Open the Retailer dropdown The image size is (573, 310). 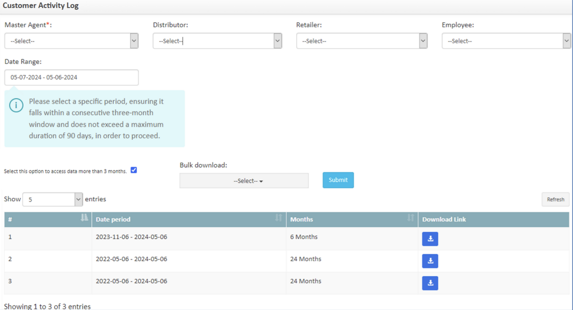pyautogui.click(x=362, y=41)
